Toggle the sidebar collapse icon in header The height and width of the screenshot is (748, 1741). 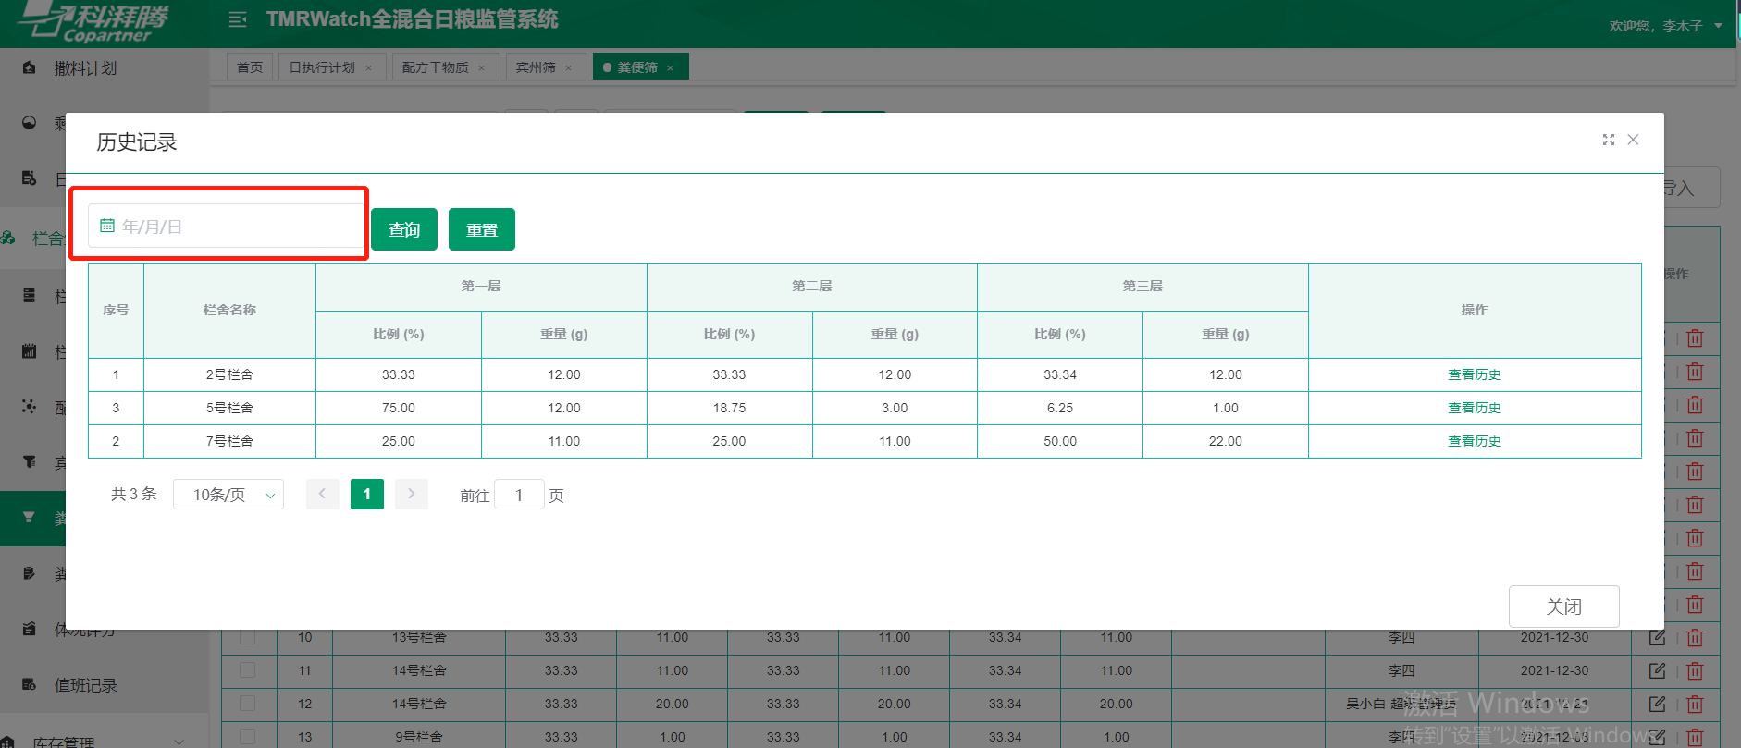click(x=238, y=19)
